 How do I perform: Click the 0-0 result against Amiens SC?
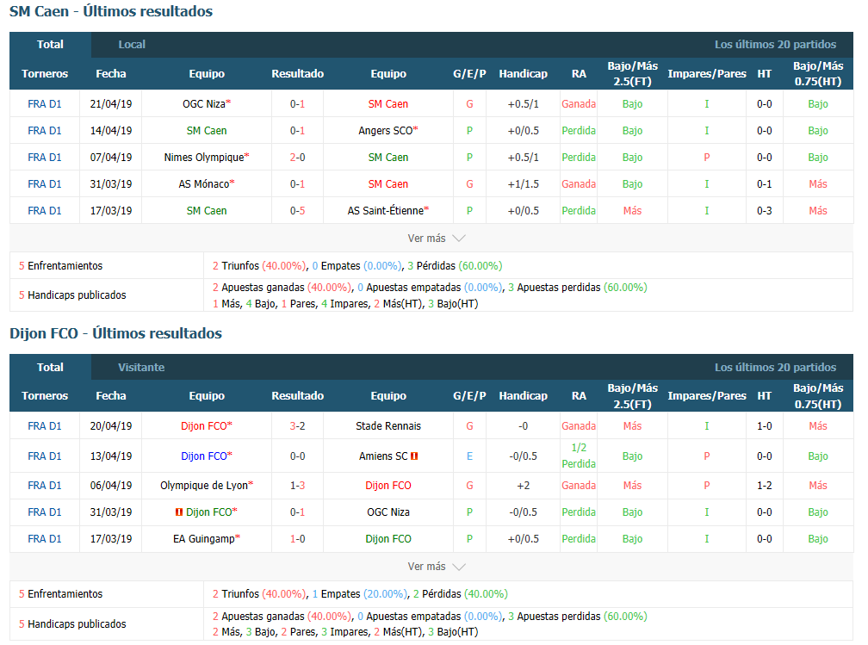[x=297, y=456]
